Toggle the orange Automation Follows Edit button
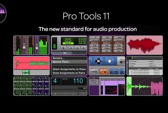Image resolution: width=168 pixels, height=113 pixels. click(x=104, y=71)
